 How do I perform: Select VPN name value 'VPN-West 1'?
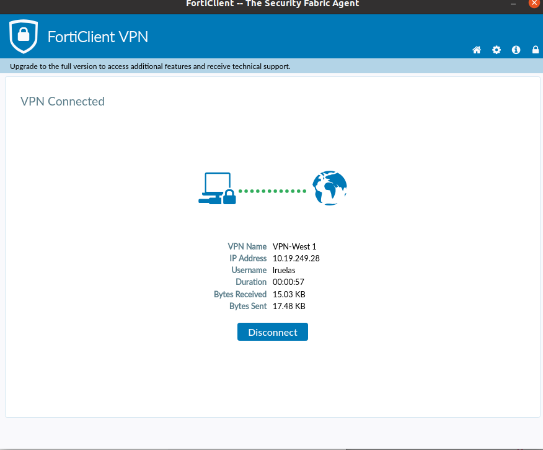tap(294, 246)
